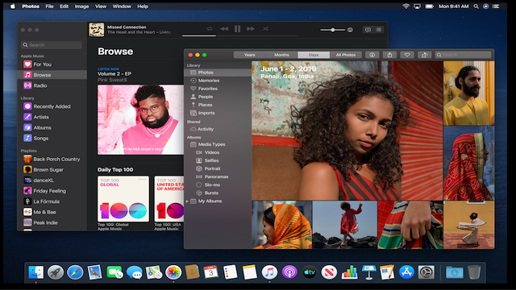516x290 pixels.
Task: Open Podcasts from the Dock
Action: coord(289,272)
